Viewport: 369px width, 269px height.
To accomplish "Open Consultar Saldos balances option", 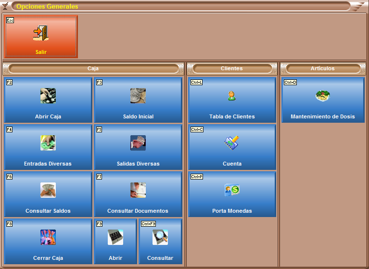I will coord(48,194).
